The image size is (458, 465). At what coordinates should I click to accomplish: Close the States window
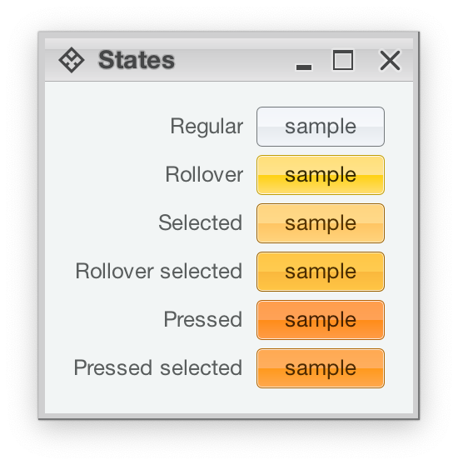(x=390, y=61)
